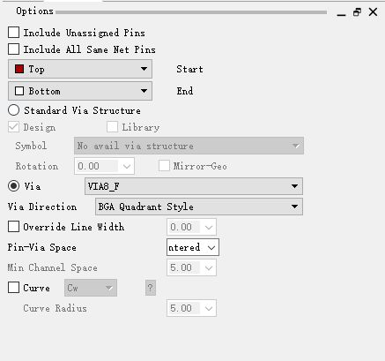
Task: Select the Via radio button
Action: point(13,186)
